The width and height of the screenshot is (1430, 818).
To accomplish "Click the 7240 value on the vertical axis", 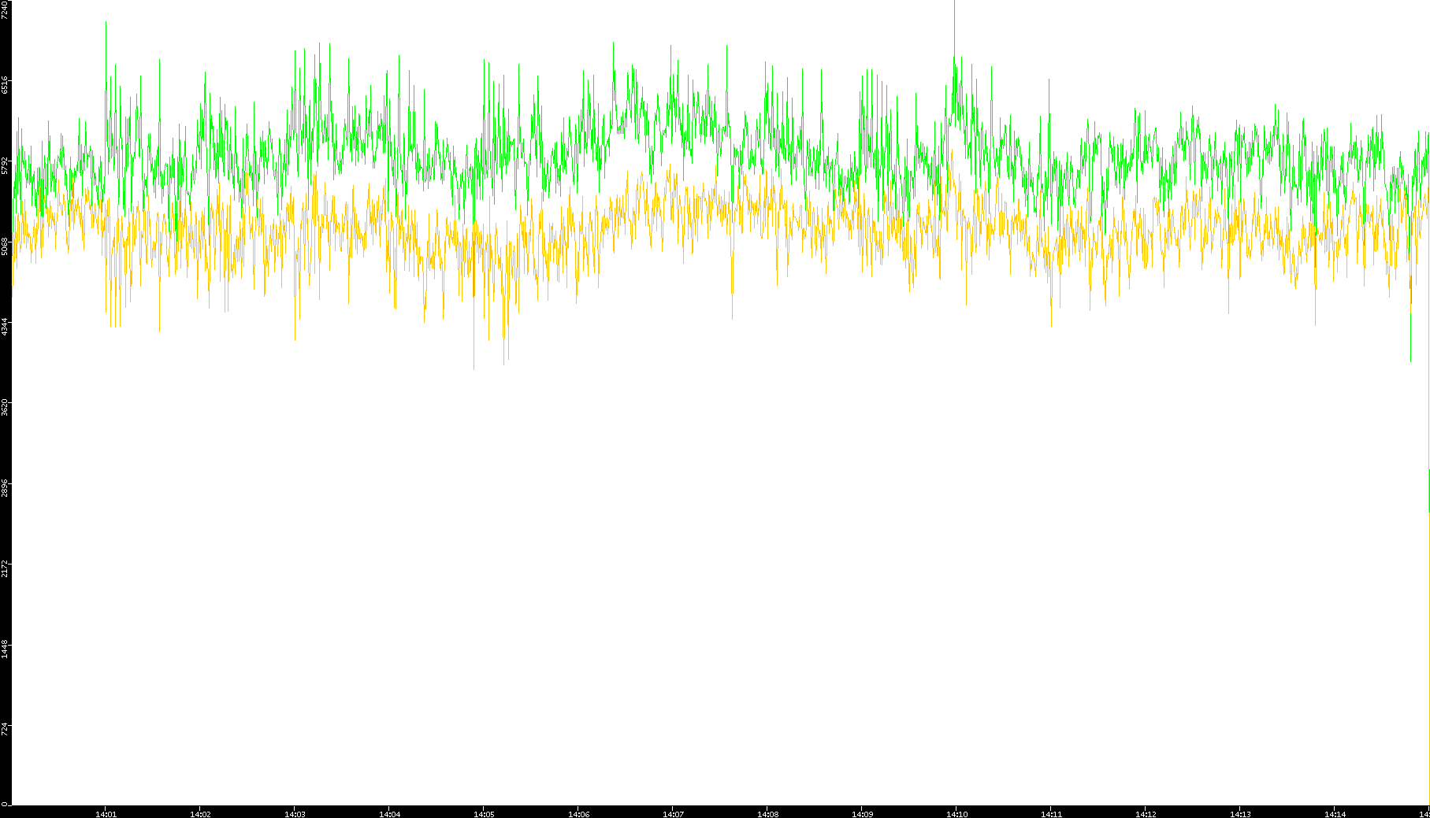I will coord(5,10).
